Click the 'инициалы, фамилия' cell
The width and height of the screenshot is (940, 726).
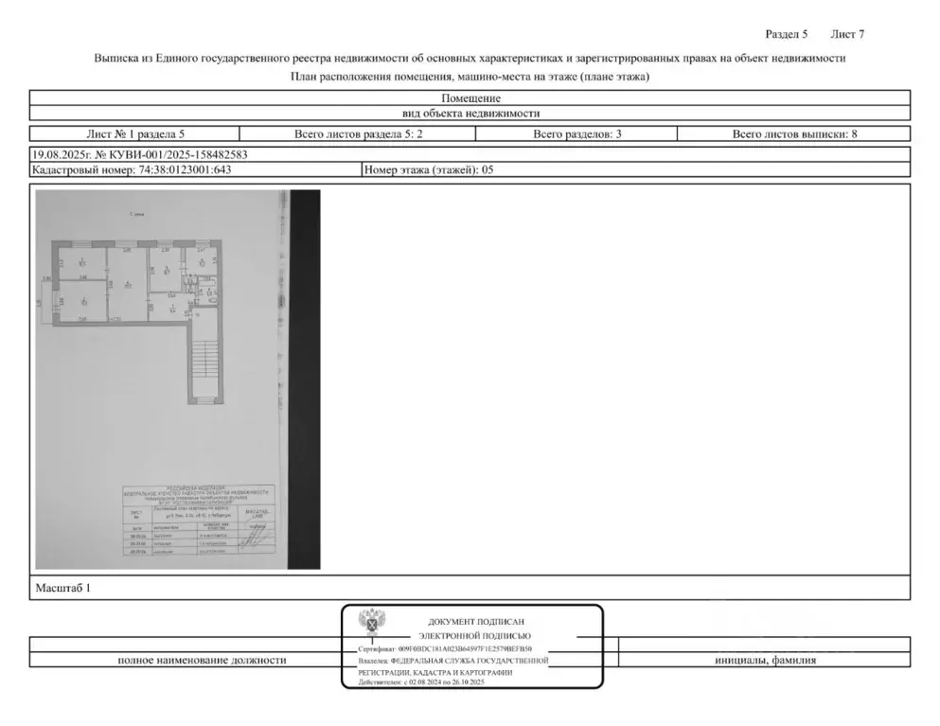pyautogui.click(x=765, y=660)
